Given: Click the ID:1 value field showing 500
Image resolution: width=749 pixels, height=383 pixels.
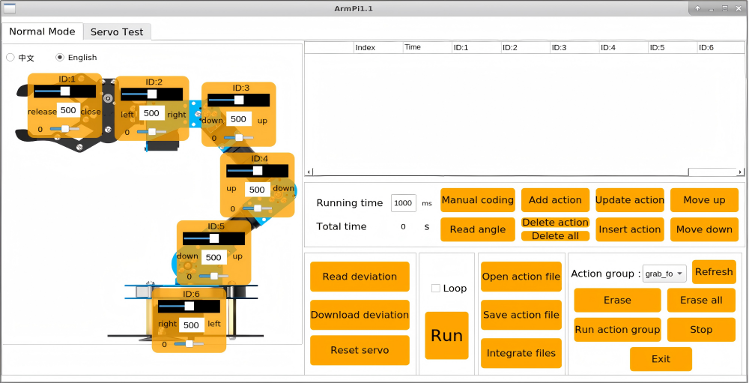Looking at the screenshot, I should (69, 110).
